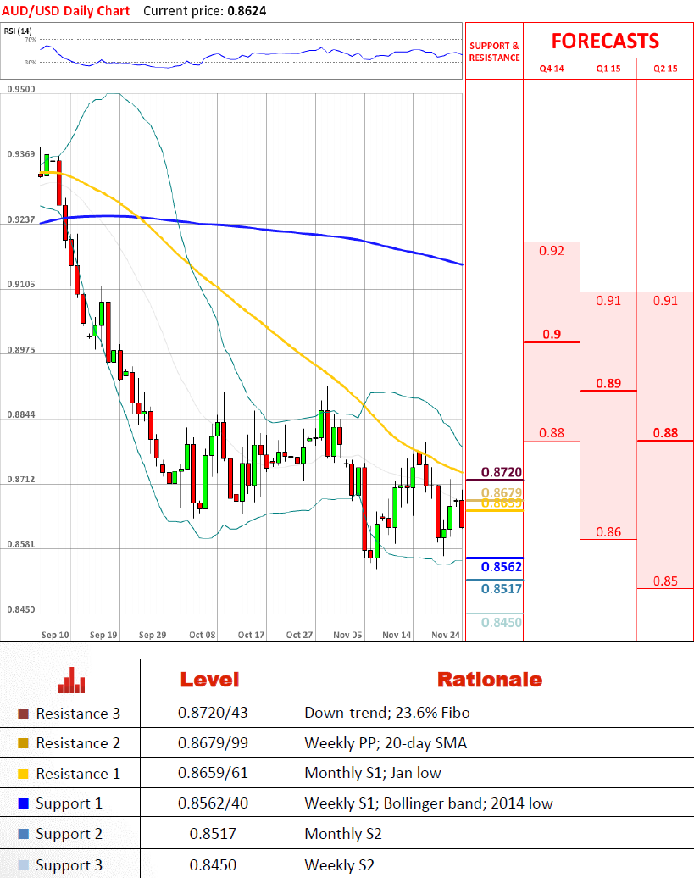The width and height of the screenshot is (694, 878).
Task: Click the Oct 08 date axis label
Action: tap(202, 635)
